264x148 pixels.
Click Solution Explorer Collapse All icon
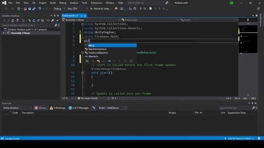pyautogui.click(x=38, y=21)
